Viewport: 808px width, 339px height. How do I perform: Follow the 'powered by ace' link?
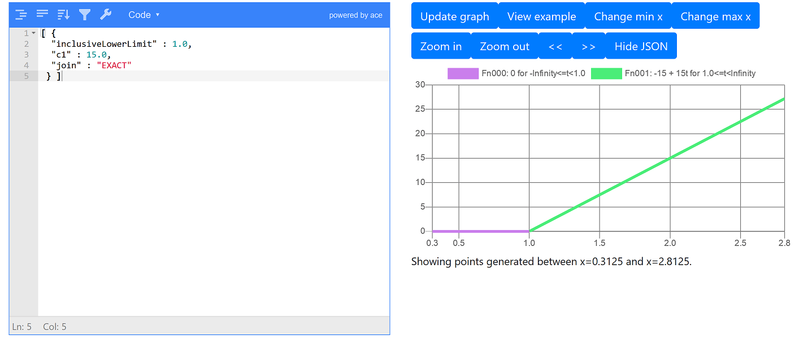click(355, 15)
